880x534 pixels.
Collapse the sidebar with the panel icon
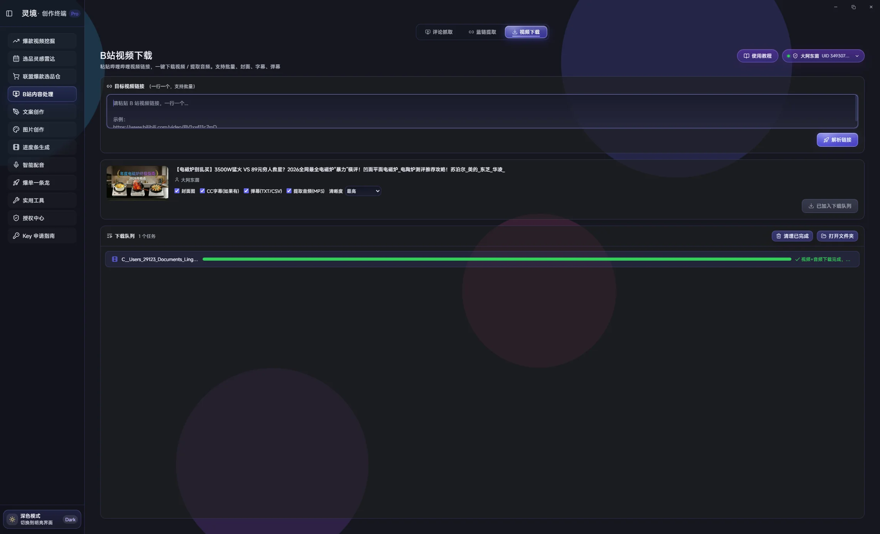click(x=9, y=13)
